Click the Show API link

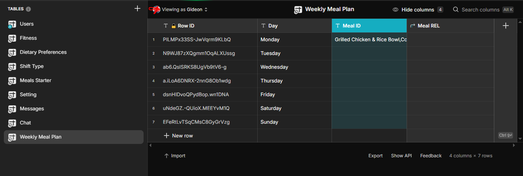point(401,156)
